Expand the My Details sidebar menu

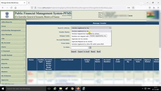click(13, 67)
